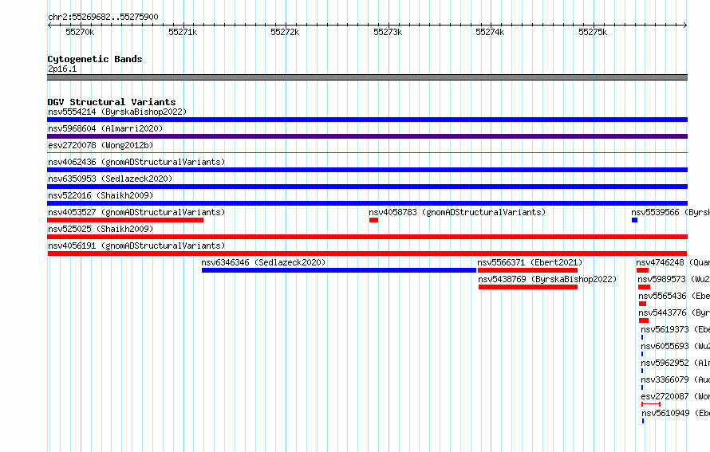Click the nsv5554214 (ByrskaBishop2022) label

point(117,112)
